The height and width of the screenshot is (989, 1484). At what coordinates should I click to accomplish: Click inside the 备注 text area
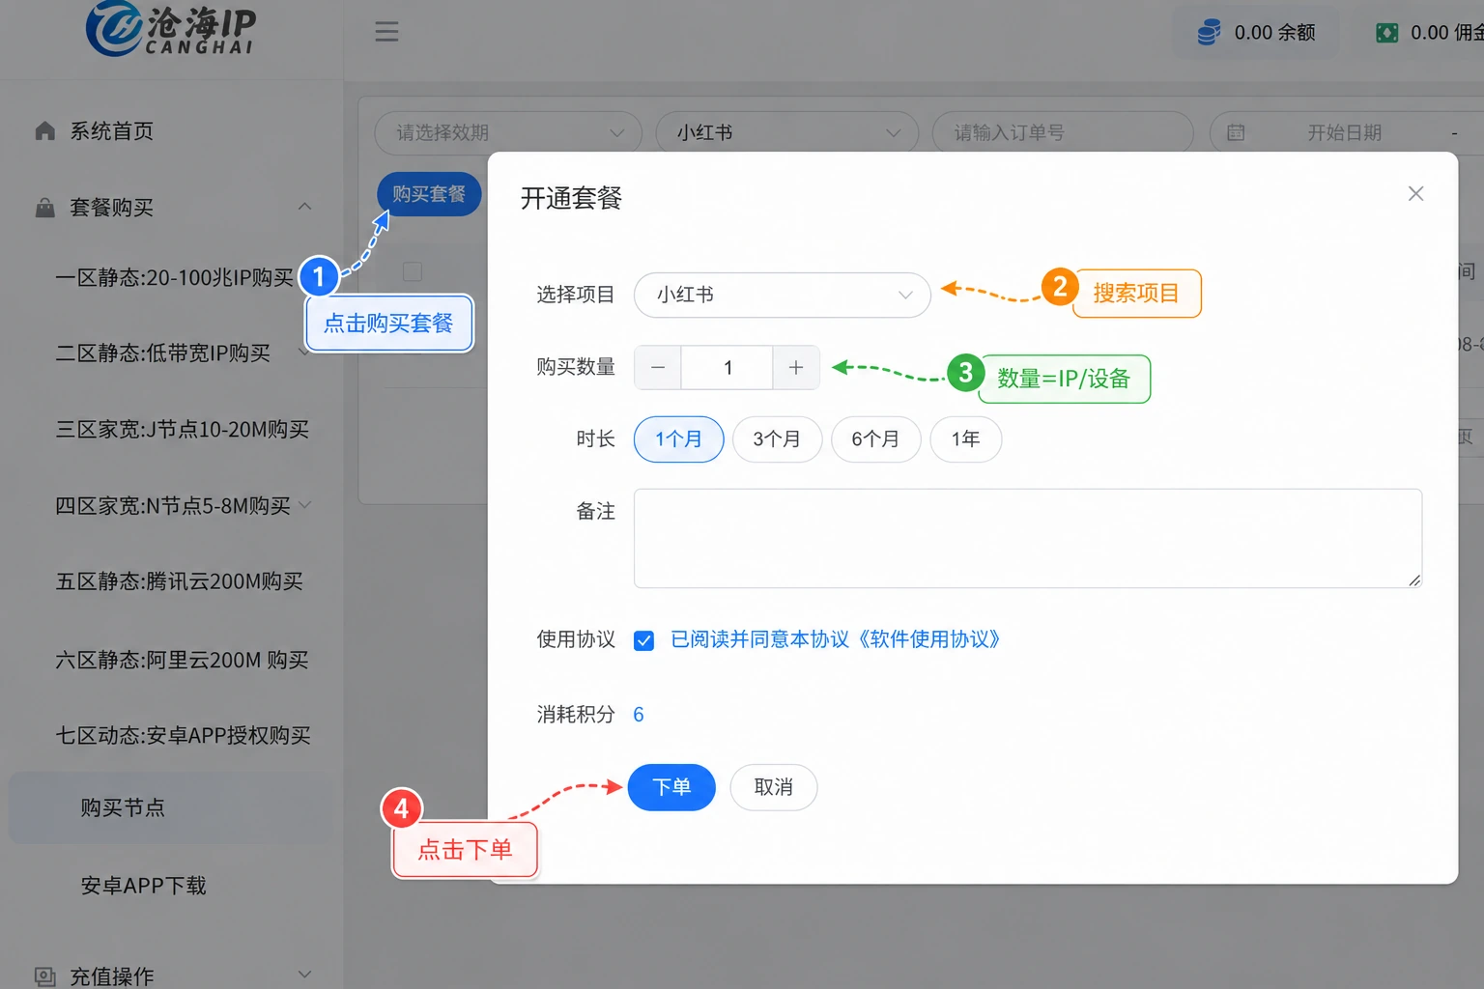pyautogui.click(x=1027, y=538)
